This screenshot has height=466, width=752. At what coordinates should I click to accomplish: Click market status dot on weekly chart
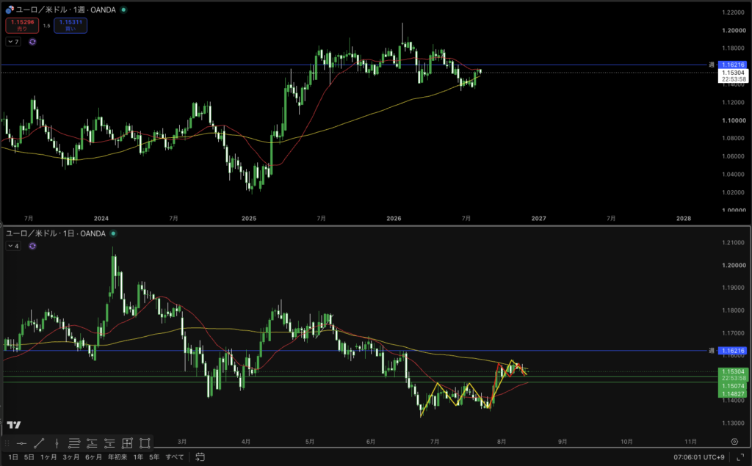[x=123, y=10]
